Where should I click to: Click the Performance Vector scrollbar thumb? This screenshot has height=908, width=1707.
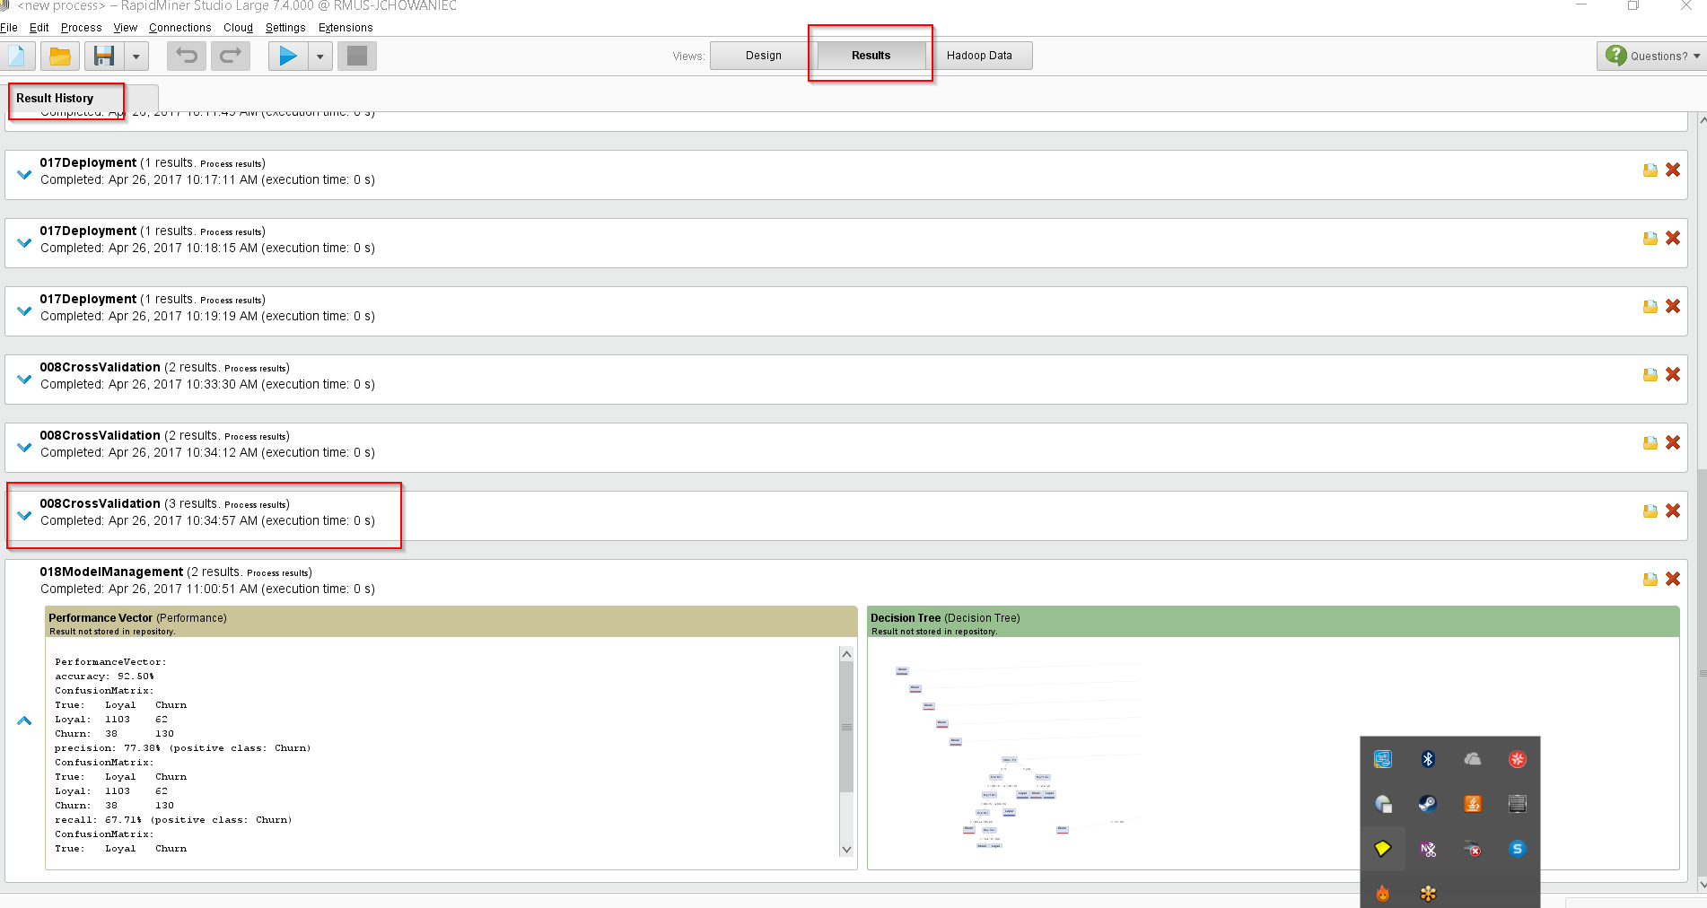pyautogui.click(x=846, y=728)
